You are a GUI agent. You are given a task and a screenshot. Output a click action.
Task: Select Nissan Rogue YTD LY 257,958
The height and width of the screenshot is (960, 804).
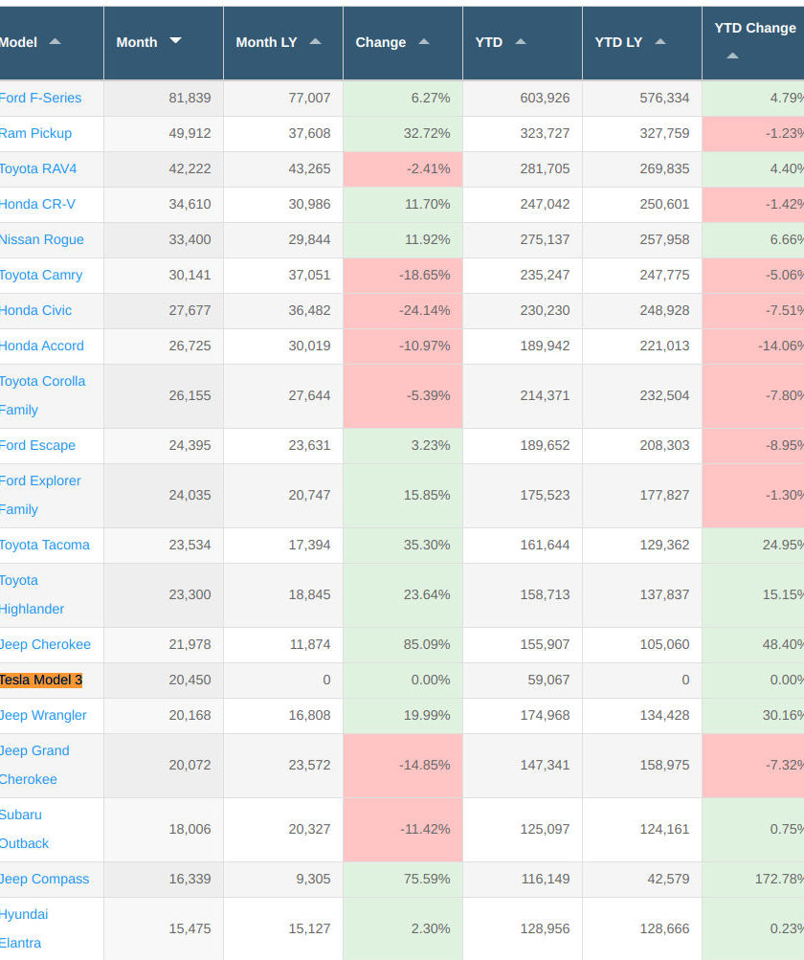tap(664, 240)
